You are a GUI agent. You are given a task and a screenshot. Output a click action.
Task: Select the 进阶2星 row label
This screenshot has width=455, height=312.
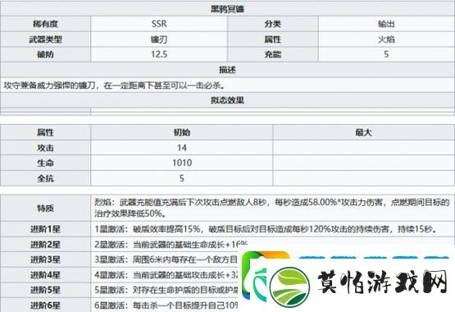45,245
